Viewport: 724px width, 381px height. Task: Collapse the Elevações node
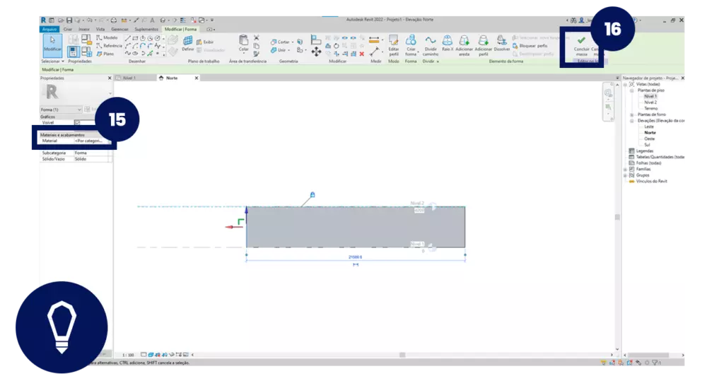(631, 121)
